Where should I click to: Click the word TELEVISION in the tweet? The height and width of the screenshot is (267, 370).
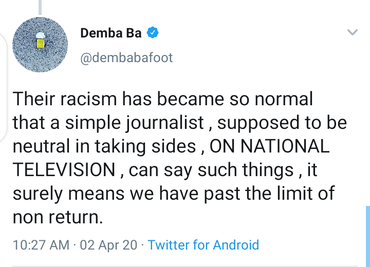click(x=64, y=170)
